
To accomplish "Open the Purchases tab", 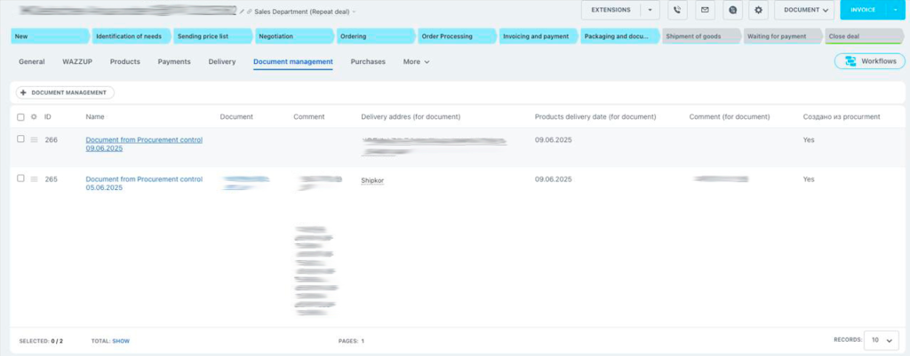I will [x=368, y=62].
